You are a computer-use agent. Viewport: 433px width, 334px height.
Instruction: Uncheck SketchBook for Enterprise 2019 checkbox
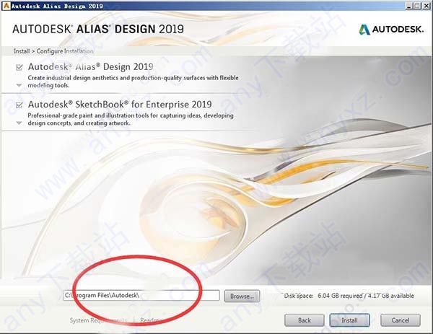(19, 105)
